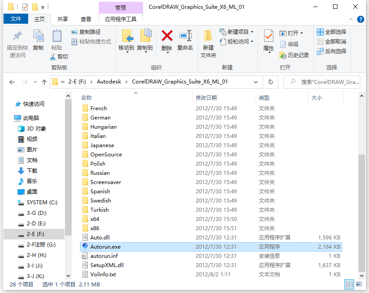Screen dimensions: 369x293
Task: Create a New folder (新建文件夹)
Action: 208,44
